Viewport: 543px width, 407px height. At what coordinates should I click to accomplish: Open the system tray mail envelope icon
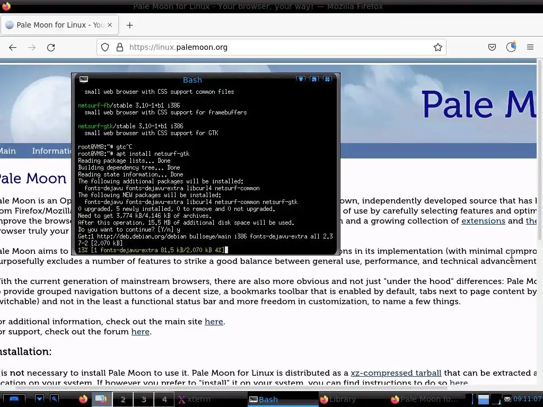507,400
